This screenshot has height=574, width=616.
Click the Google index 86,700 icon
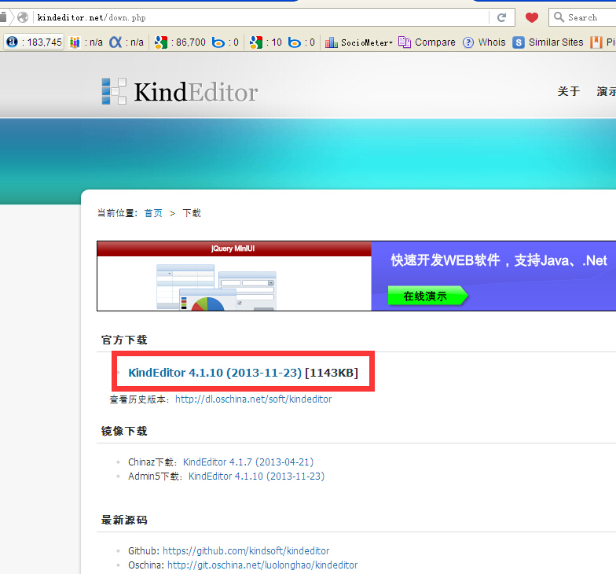[x=161, y=42]
